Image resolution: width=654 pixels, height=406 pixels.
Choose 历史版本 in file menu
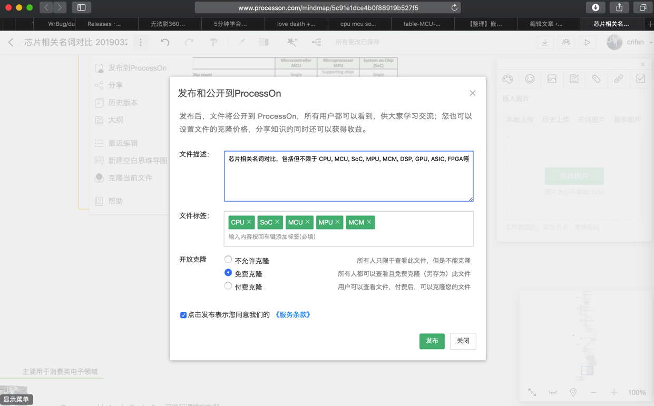pos(116,103)
